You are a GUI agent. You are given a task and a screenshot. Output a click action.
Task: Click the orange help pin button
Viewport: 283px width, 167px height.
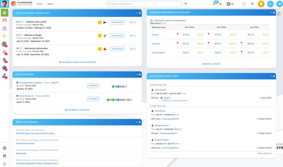click(x=261, y=4)
